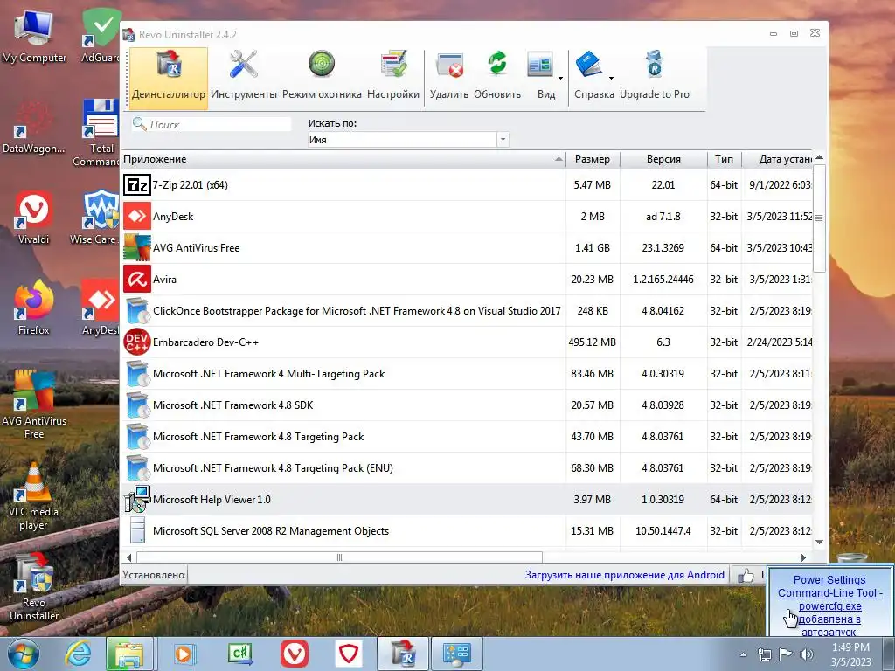895x671 pixels.
Task: Open the DataWagon desktop shortcut
Action: pos(34,128)
